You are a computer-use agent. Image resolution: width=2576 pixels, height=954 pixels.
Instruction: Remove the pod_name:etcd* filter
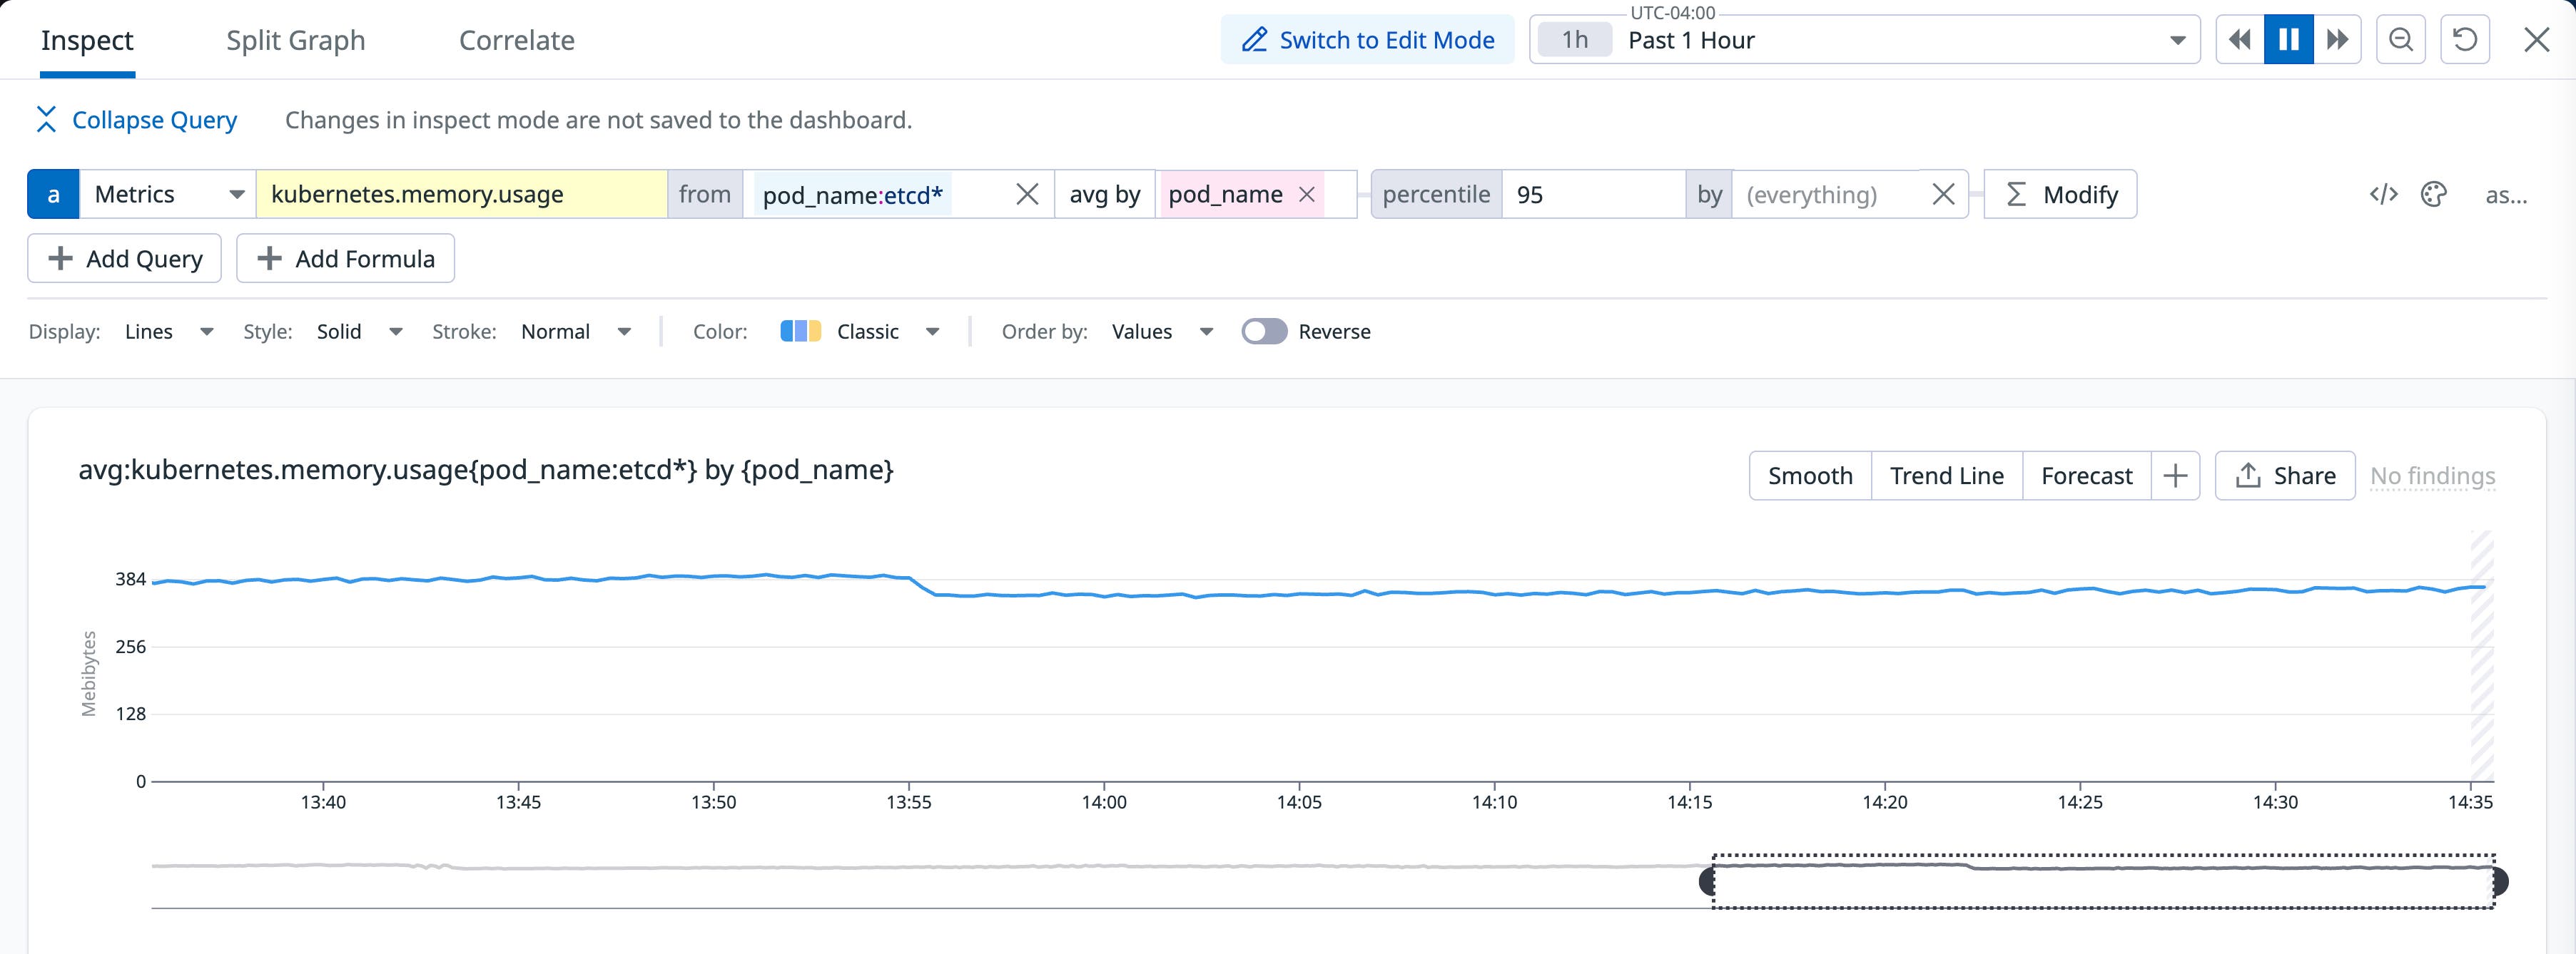click(1027, 194)
